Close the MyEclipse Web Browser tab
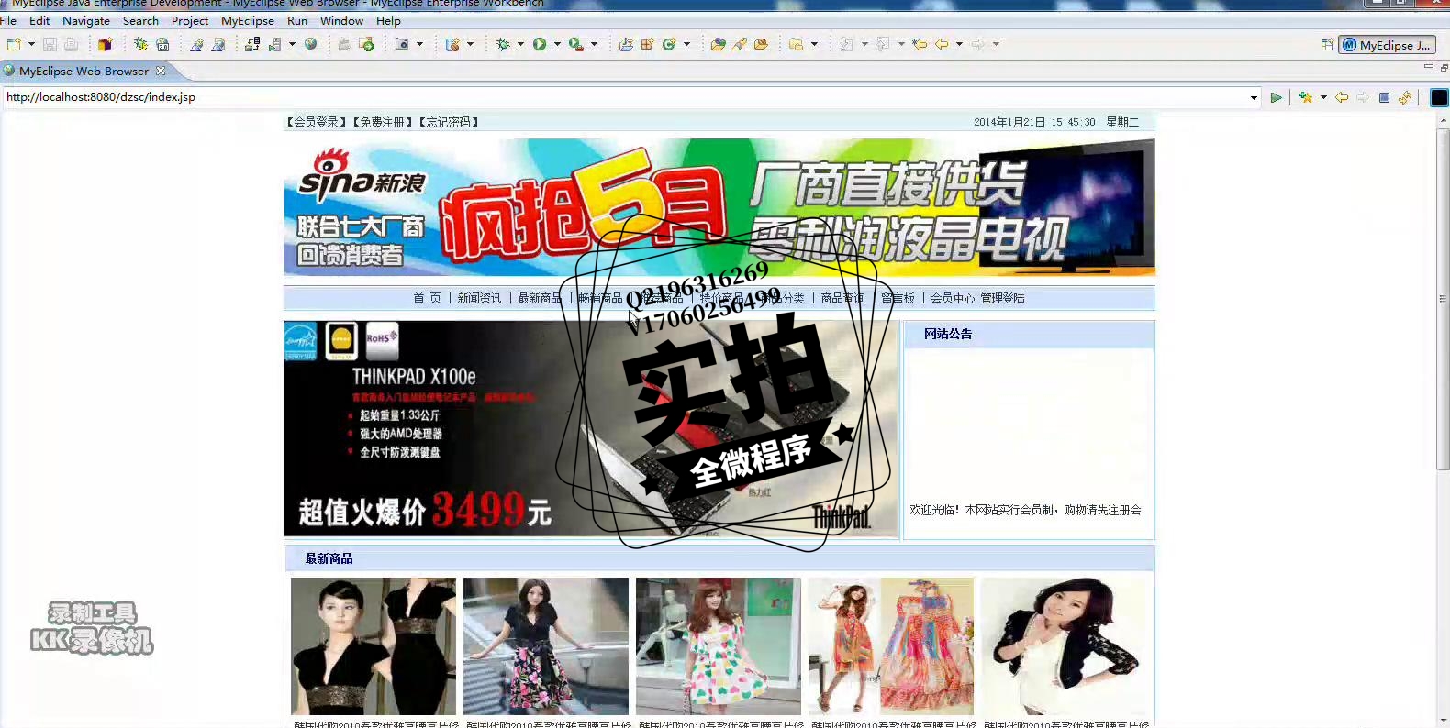Image resolution: width=1450 pixels, height=728 pixels. 161,71
